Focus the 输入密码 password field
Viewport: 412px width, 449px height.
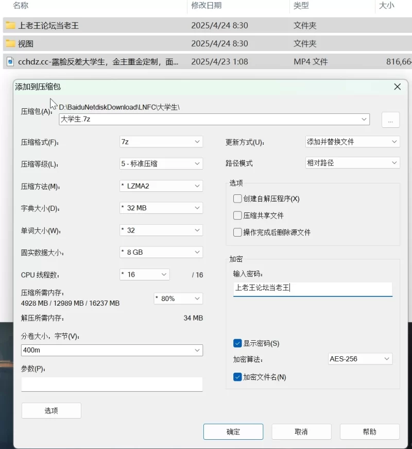(313, 289)
